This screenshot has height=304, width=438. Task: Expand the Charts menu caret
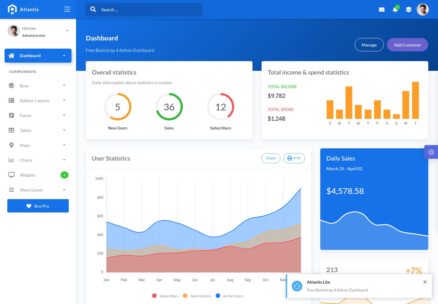pyautogui.click(x=64, y=160)
